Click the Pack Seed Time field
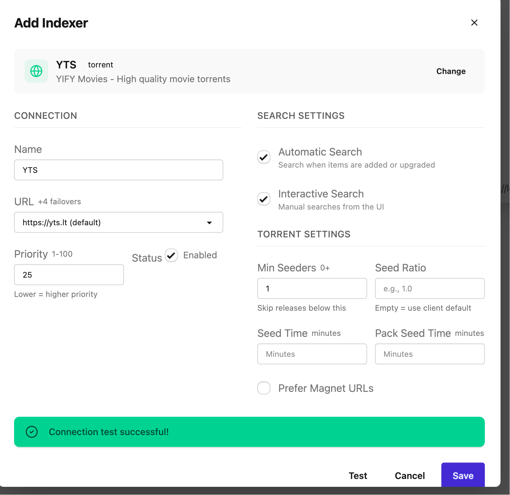Viewport: 510px width, 495px height. 430,354
